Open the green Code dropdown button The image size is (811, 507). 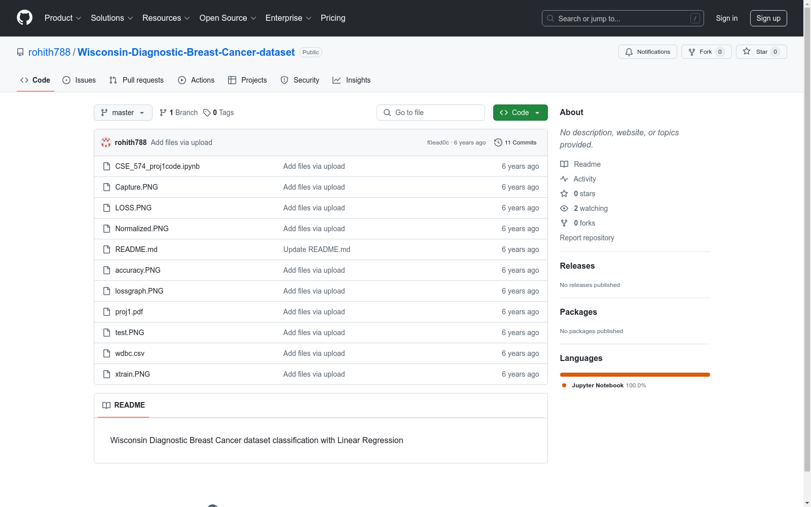click(x=520, y=113)
